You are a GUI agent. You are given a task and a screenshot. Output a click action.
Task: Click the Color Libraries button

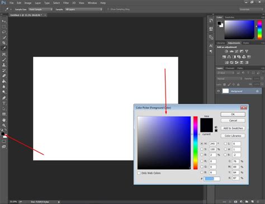pyautogui.click(x=233, y=136)
